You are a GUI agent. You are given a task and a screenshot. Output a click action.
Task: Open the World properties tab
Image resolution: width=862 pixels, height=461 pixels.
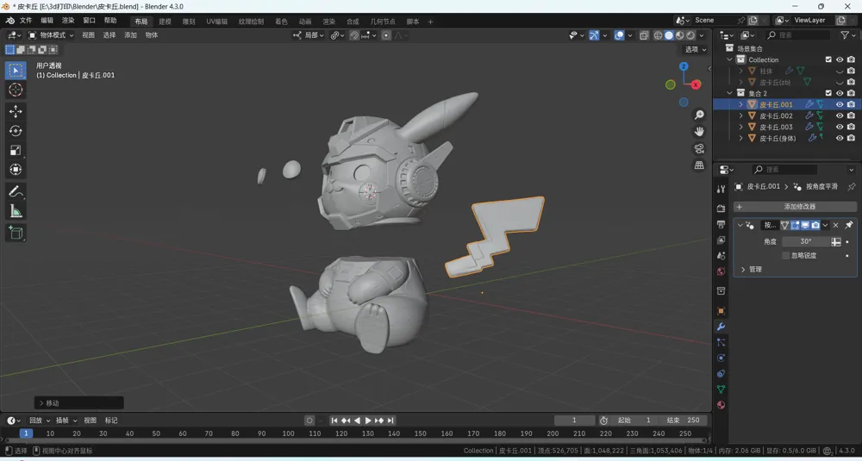pos(721,271)
